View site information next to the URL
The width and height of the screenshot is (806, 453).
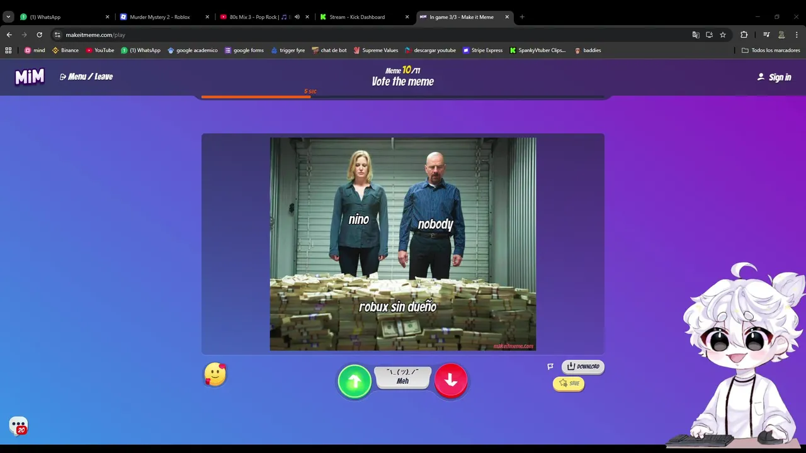[57, 35]
